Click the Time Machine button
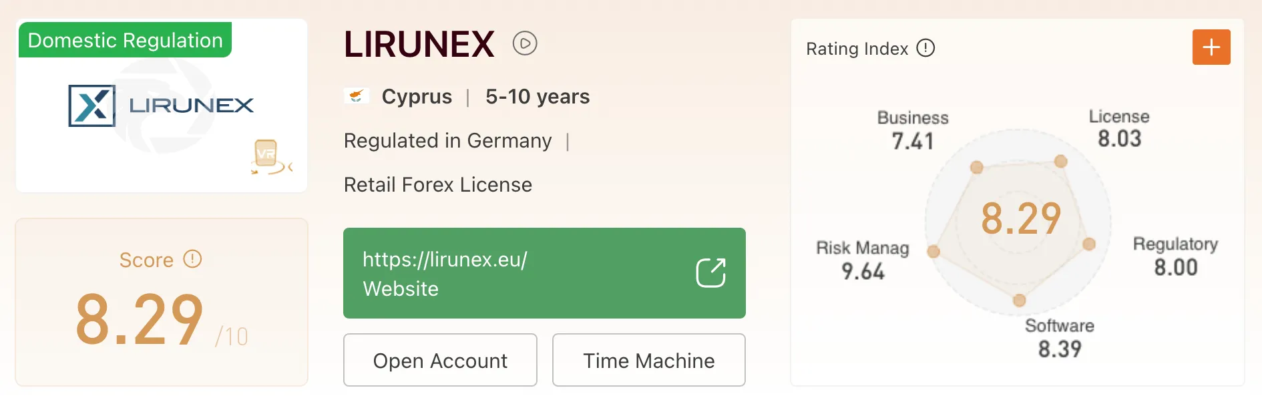 tap(649, 361)
